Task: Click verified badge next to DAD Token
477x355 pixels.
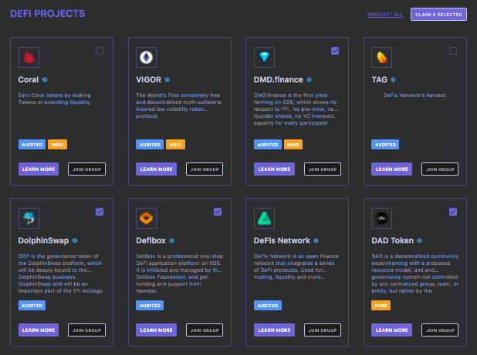Action: [x=420, y=240]
